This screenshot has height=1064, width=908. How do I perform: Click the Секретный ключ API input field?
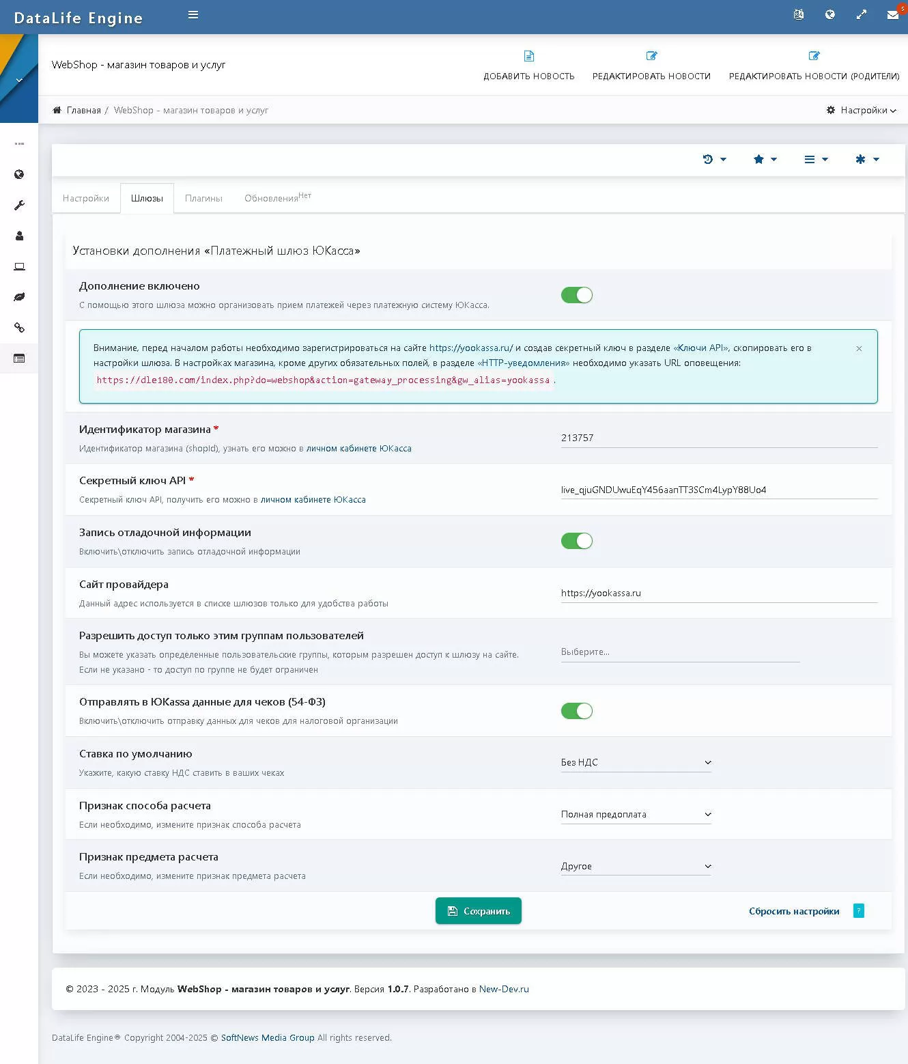click(x=719, y=490)
